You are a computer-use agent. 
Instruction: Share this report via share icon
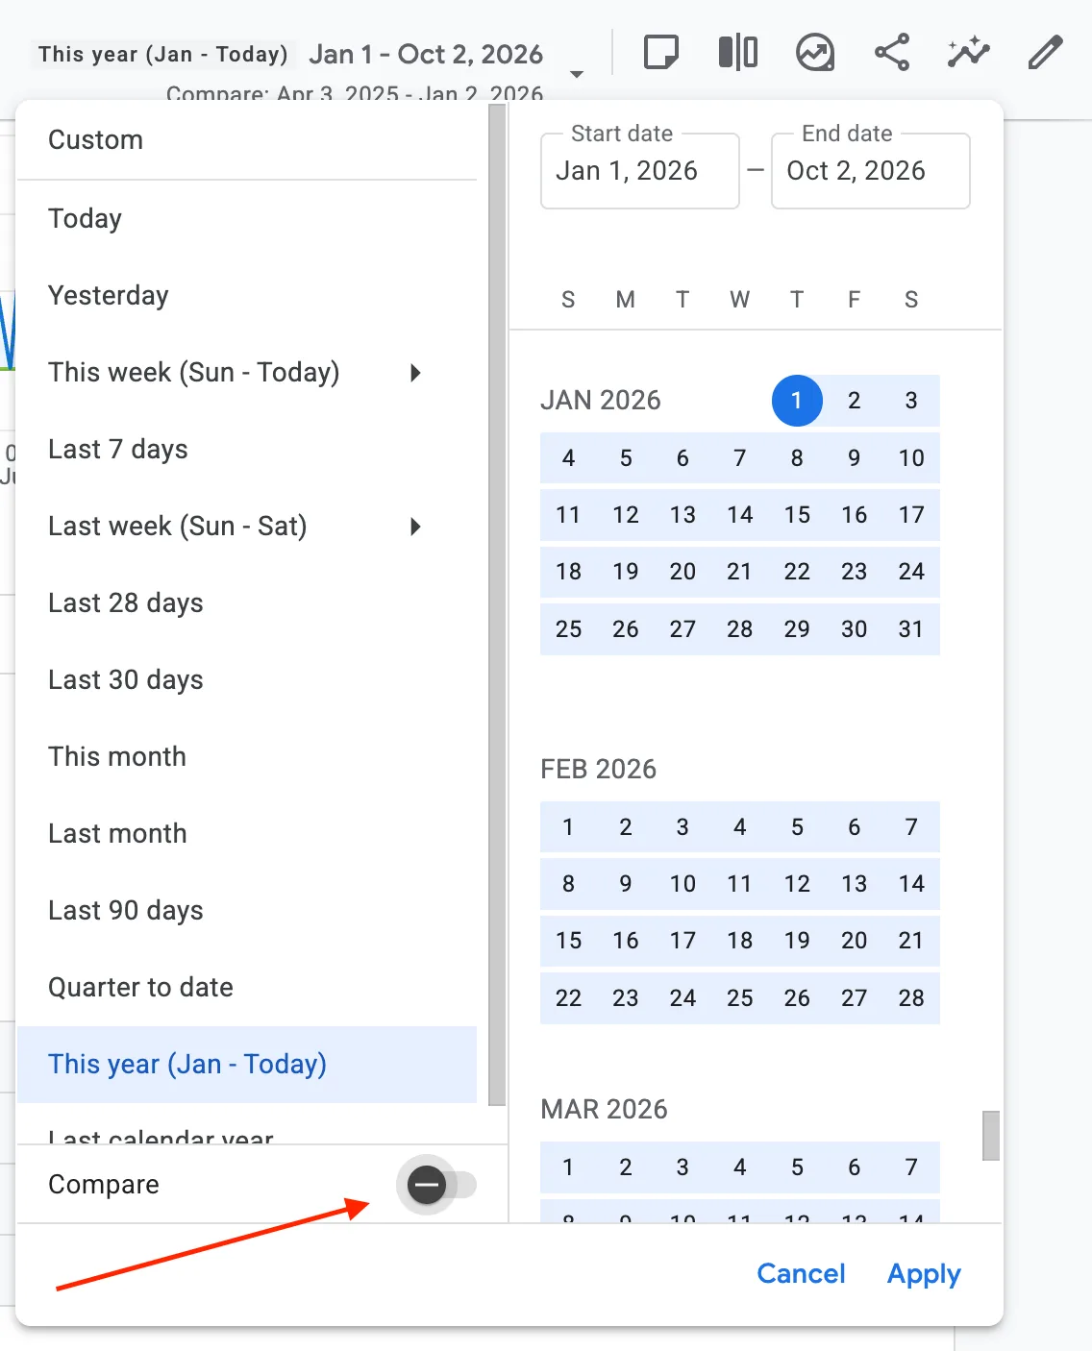tap(892, 52)
